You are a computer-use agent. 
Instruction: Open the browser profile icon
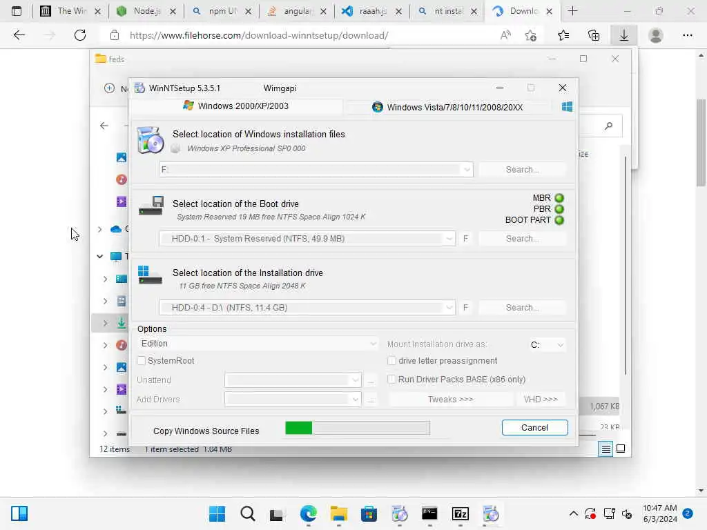coord(656,35)
